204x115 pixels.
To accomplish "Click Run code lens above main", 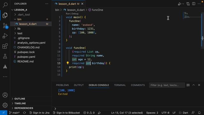I will [x=68, y=13].
